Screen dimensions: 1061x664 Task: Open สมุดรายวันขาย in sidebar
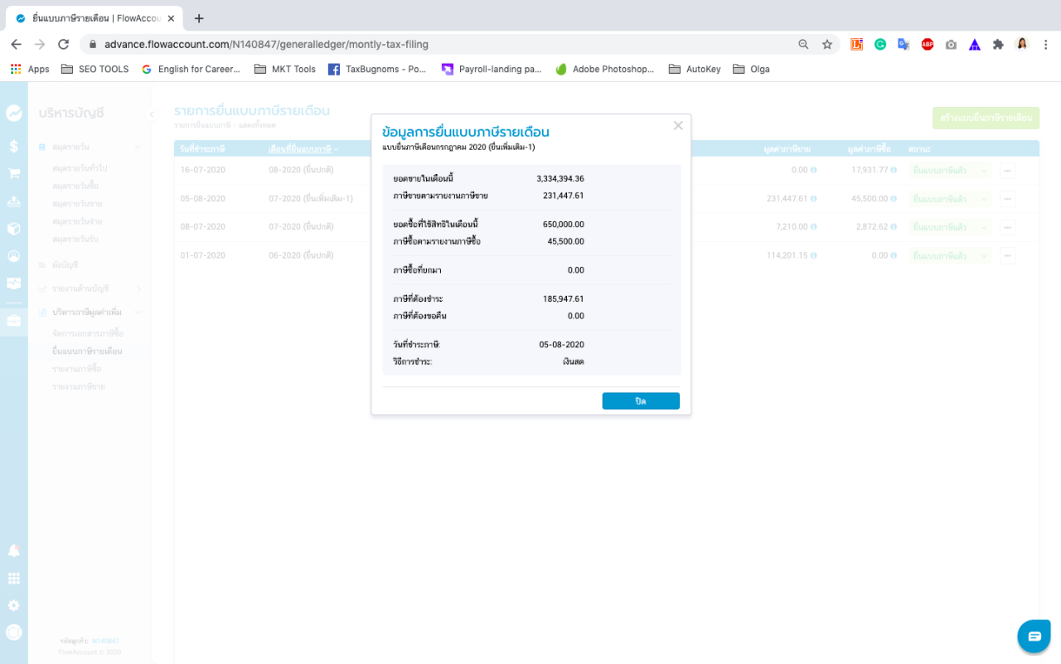tap(77, 204)
